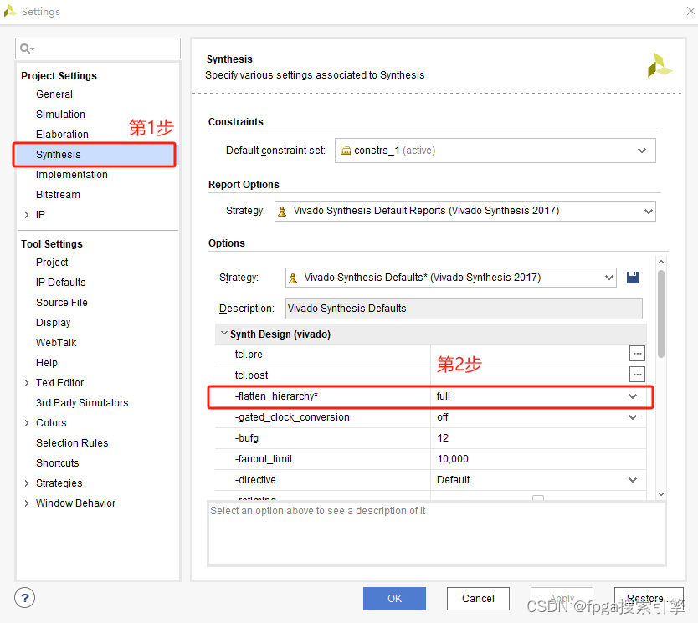Expand the Text Editor node
Viewport: 698px width, 623px height.
(27, 383)
